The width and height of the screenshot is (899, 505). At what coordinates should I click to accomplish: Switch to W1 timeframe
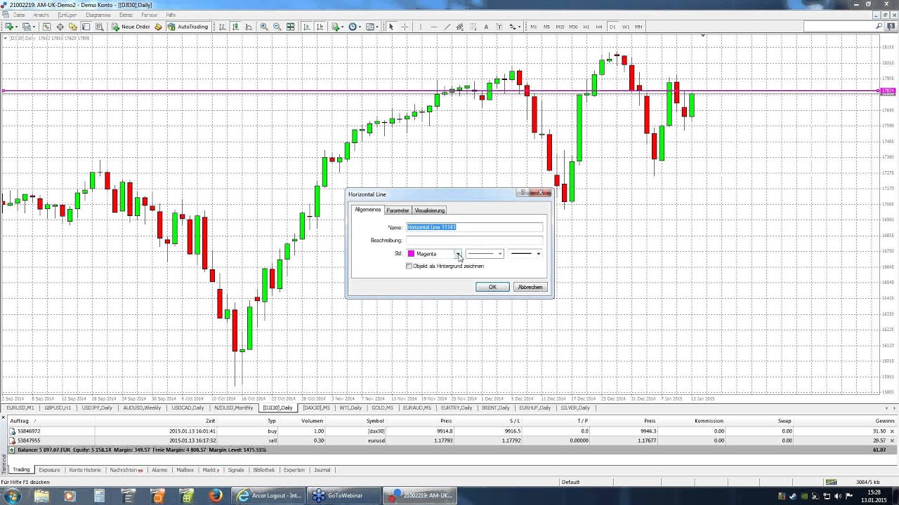[x=626, y=27]
